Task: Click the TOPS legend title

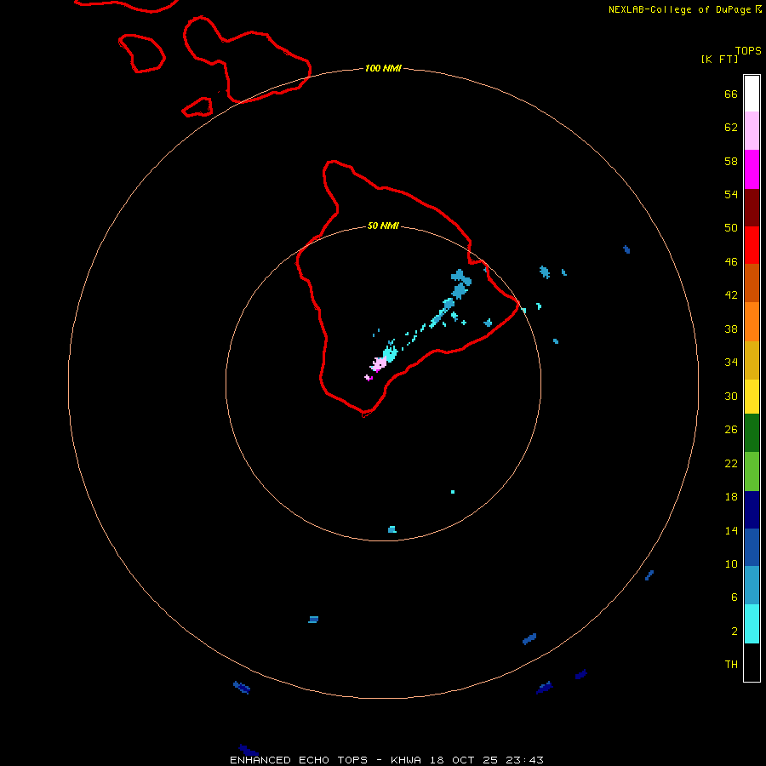Action: [x=748, y=50]
